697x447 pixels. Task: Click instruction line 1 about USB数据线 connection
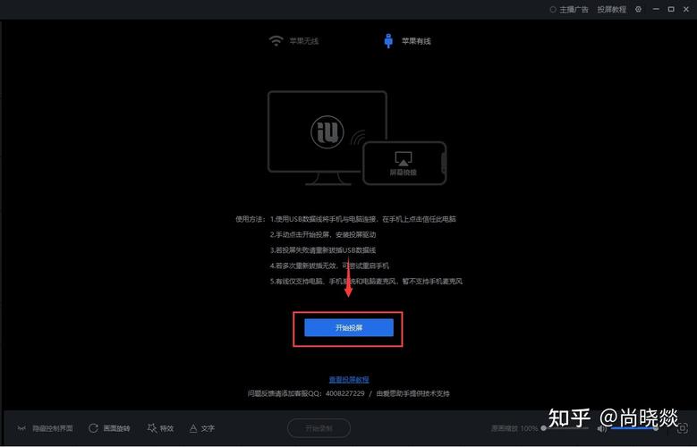(x=362, y=219)
